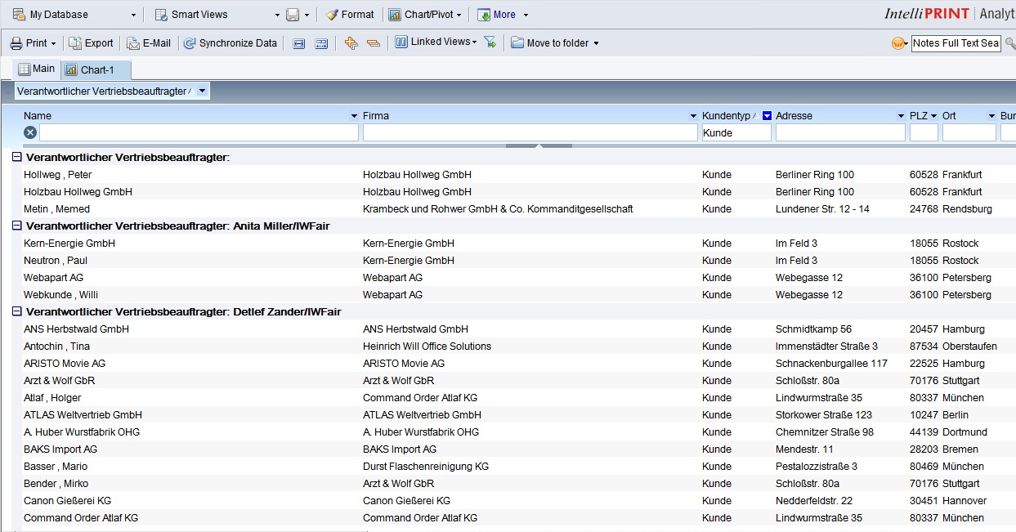This screenshot has height=532, width=1016.
Task: Sort by the Adresse column header
Action: [794, 116]
